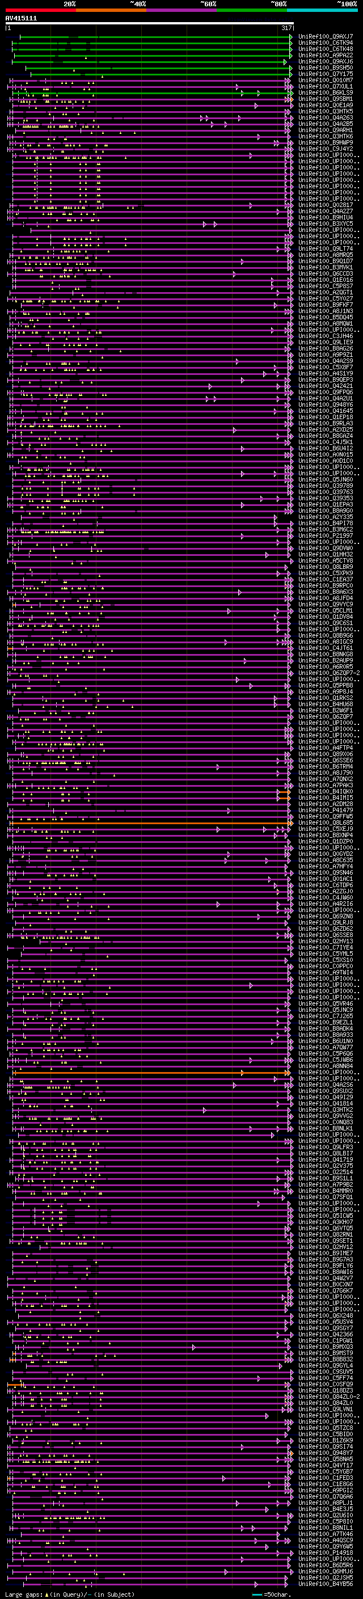Open the UniRef100_C6TK94 hit label
This screenshot has width=363, height=1599.
coord(326,43)
